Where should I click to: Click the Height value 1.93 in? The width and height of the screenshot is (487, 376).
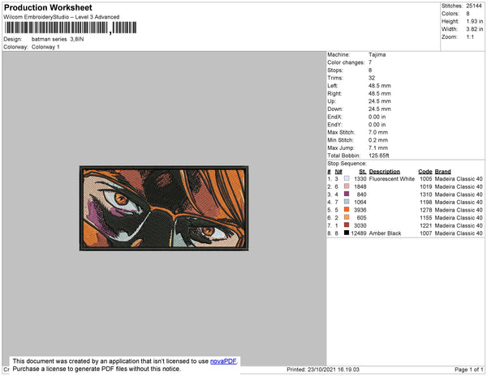tap(475, 21)
